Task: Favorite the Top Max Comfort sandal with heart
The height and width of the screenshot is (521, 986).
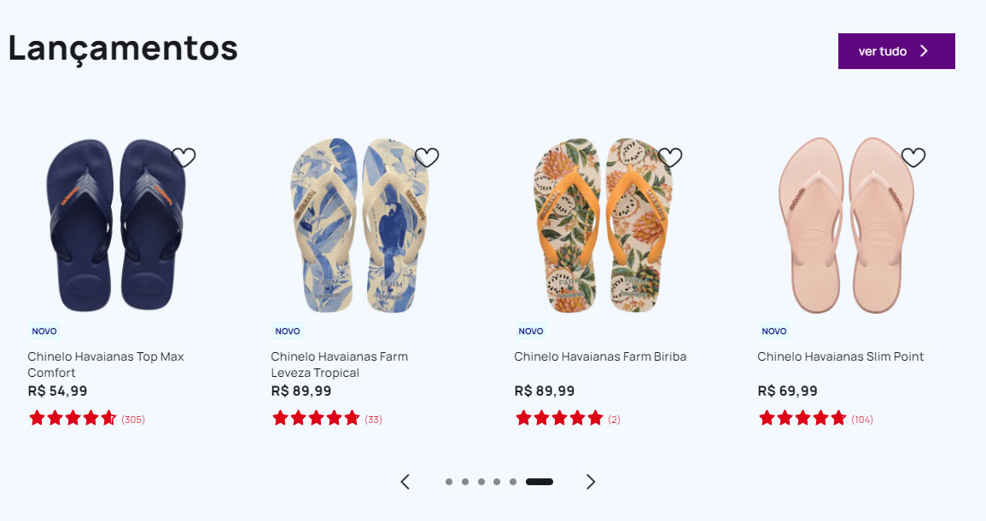Action: (x=184, y=157)
